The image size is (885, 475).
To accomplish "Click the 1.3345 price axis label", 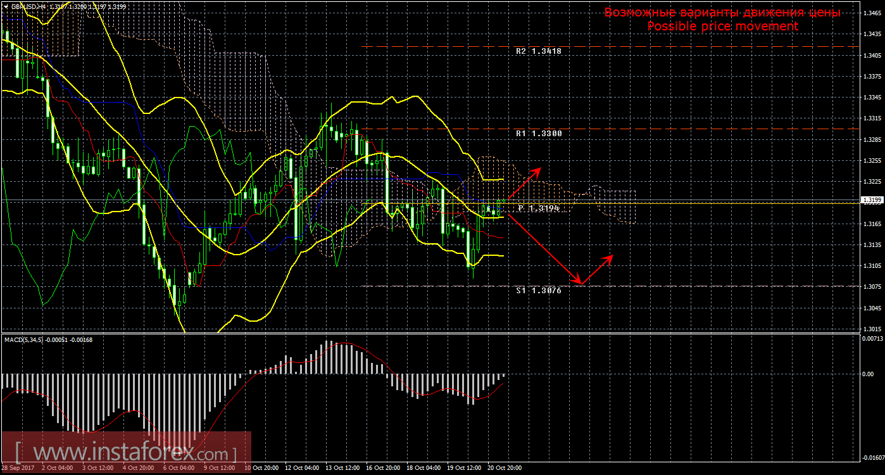I will pos(872,97).
